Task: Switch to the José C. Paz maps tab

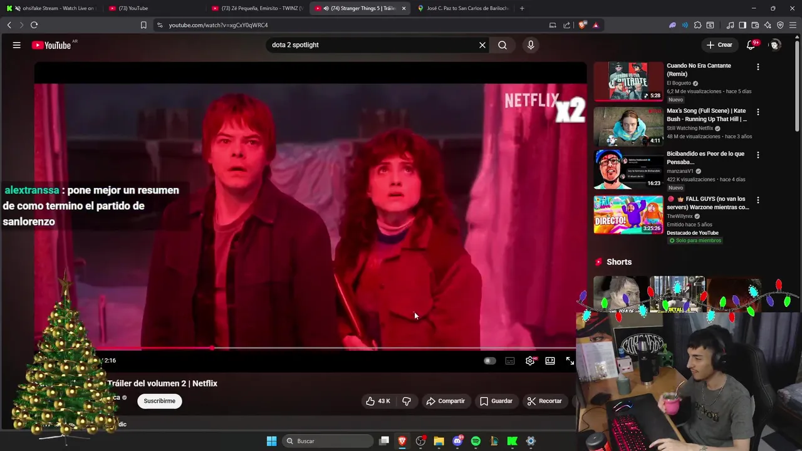Action: click(x=462, y=8)
